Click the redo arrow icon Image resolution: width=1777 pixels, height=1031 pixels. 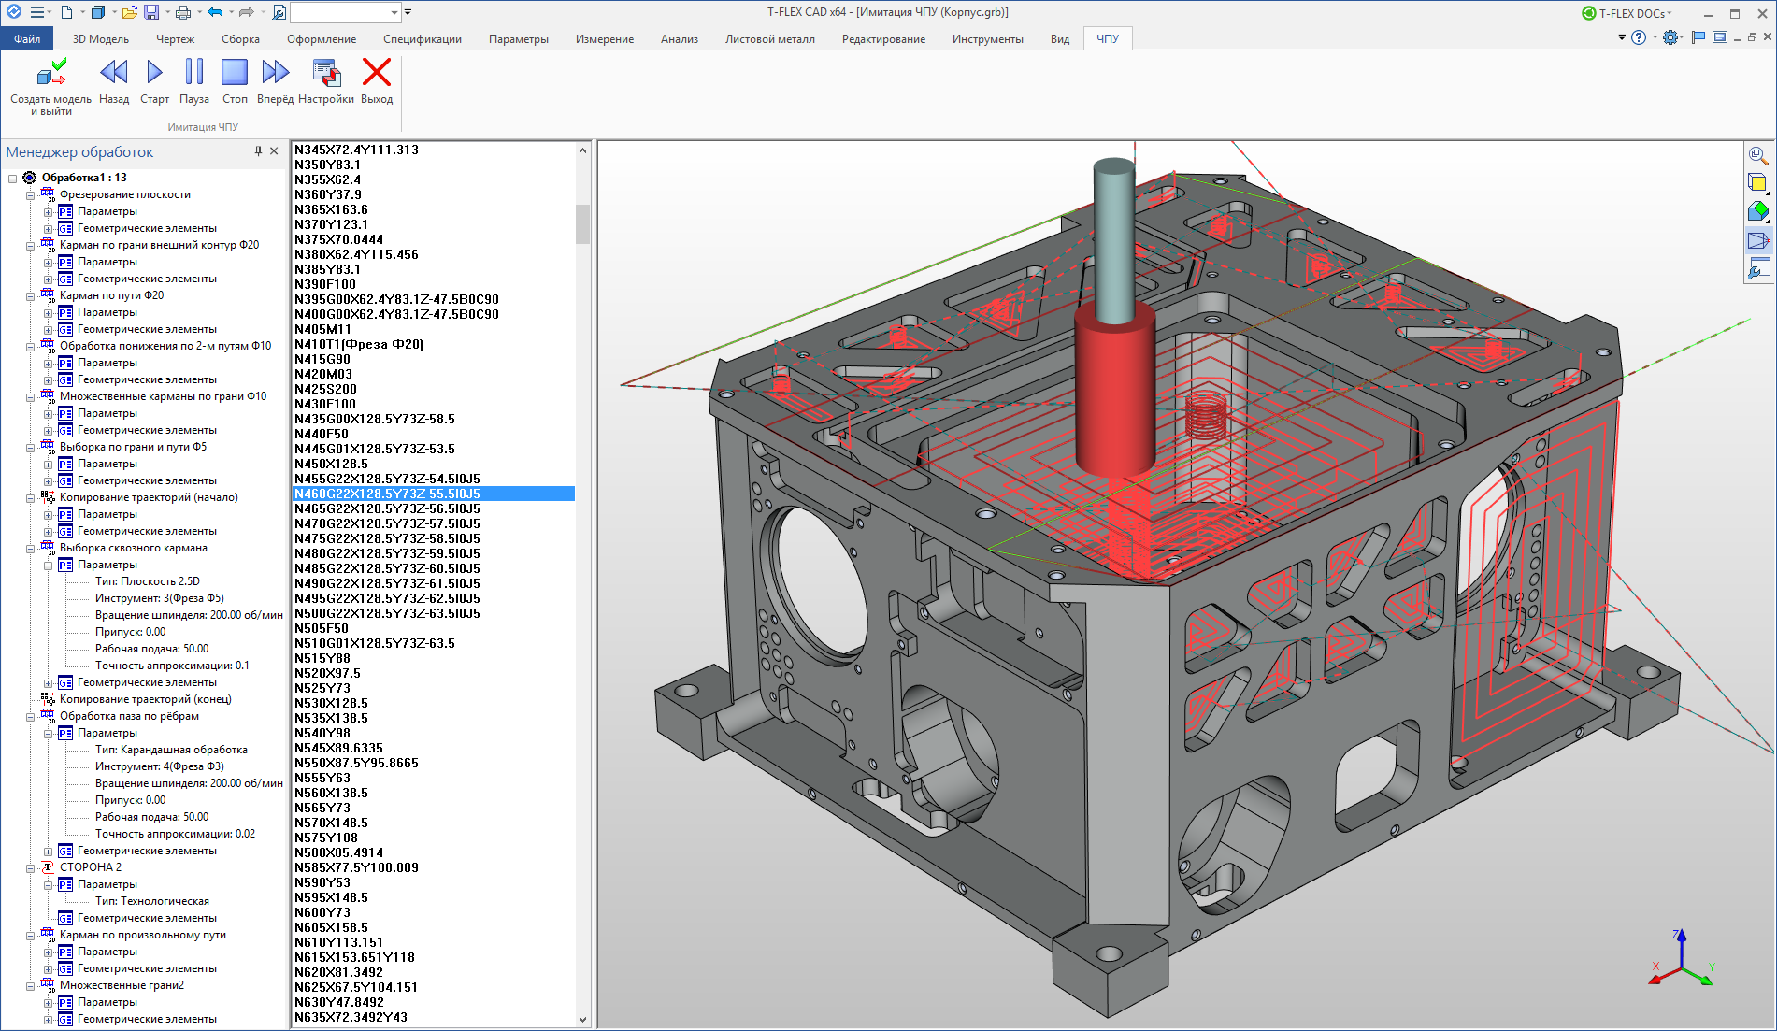(247, 12)
